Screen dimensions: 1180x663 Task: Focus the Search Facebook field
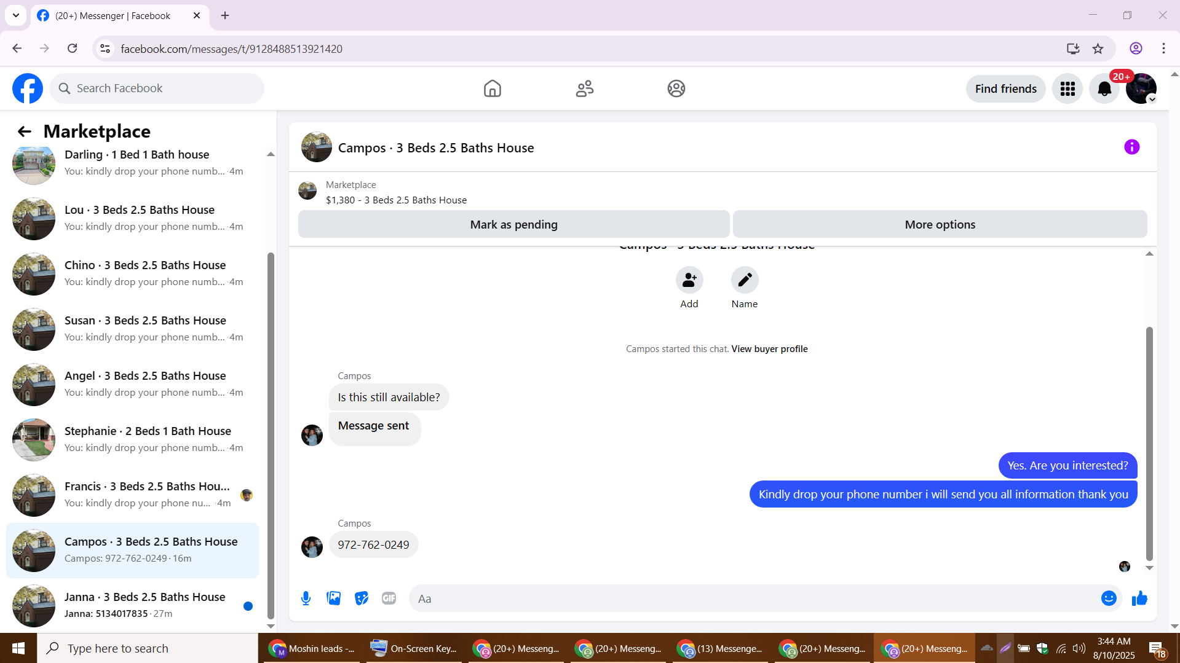click(x=157, y=88)
